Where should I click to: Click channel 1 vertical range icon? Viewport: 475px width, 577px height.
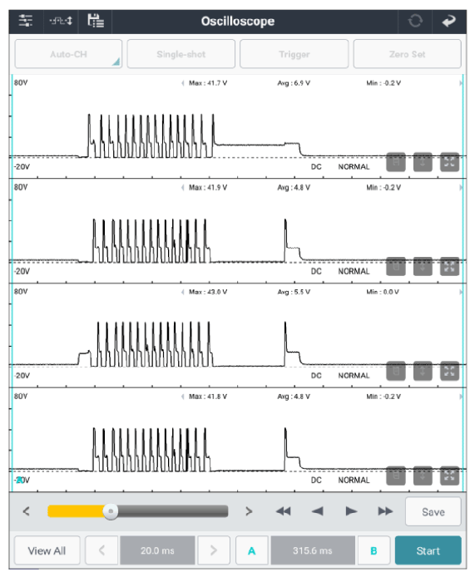pyautogui.click(x=423, y=162)
